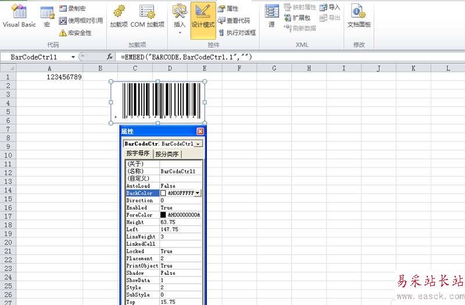This screenshot has width=465, height=305.
Task: Start recording a macro (录制宏)
Action: pyautogui.click(x=72, y=8)
